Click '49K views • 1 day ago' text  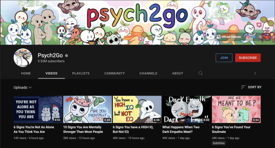point(176,138)
